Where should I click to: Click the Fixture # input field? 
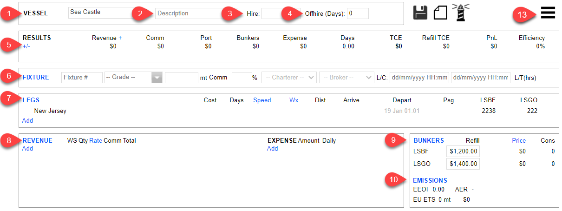tap(82, 77)
